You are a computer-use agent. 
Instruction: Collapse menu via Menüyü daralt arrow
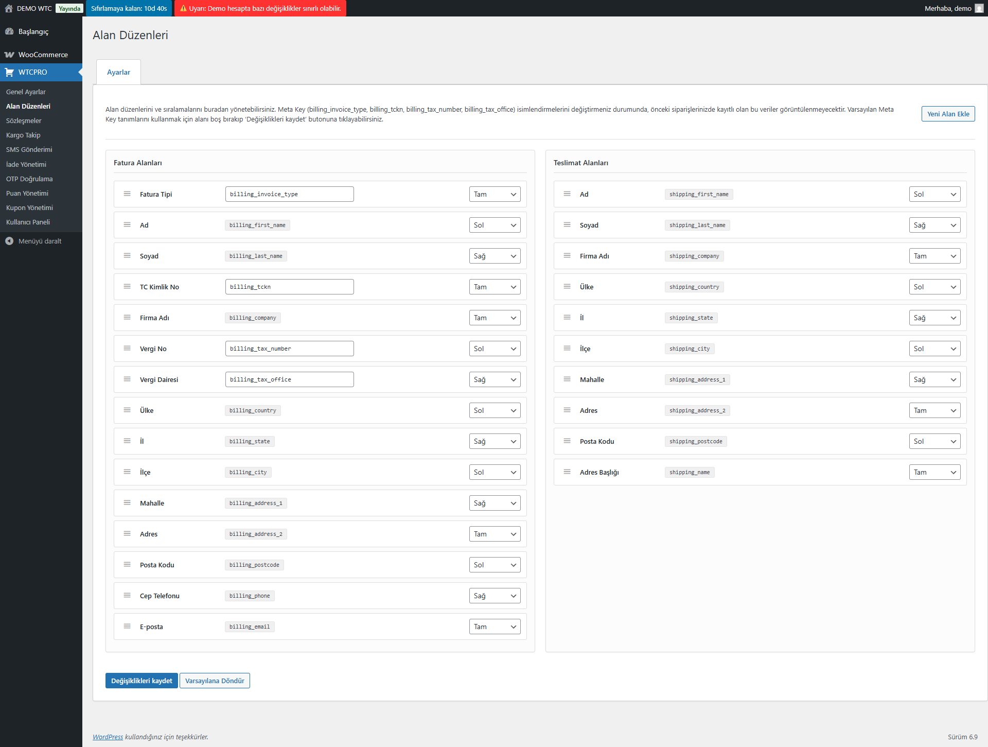(9, 241)
